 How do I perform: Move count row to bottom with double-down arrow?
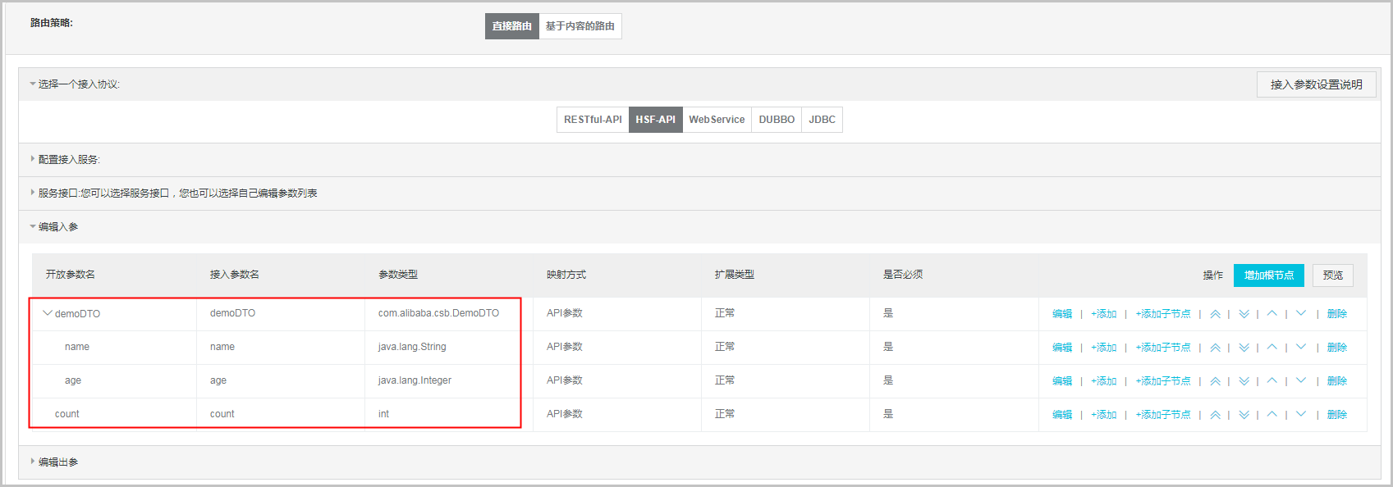1244,415
